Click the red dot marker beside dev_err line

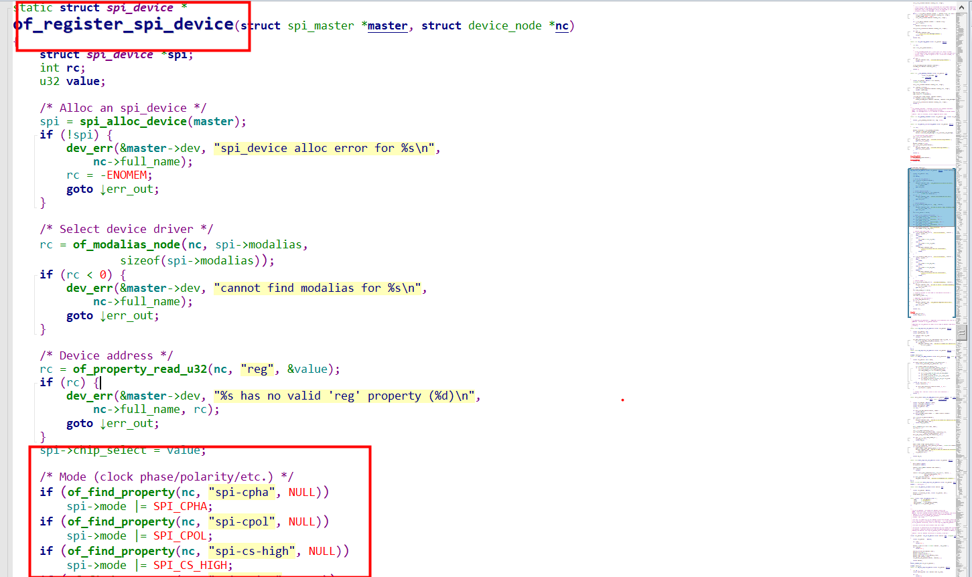pos(622,399)
